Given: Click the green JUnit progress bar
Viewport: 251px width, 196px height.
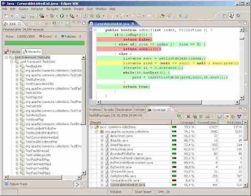Looking at the screenshot, I should coord(45,43).
